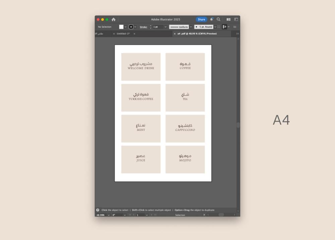This screenshot has height=240, width=335.
Task: Open the notifications bell
Action: point(211,19)
